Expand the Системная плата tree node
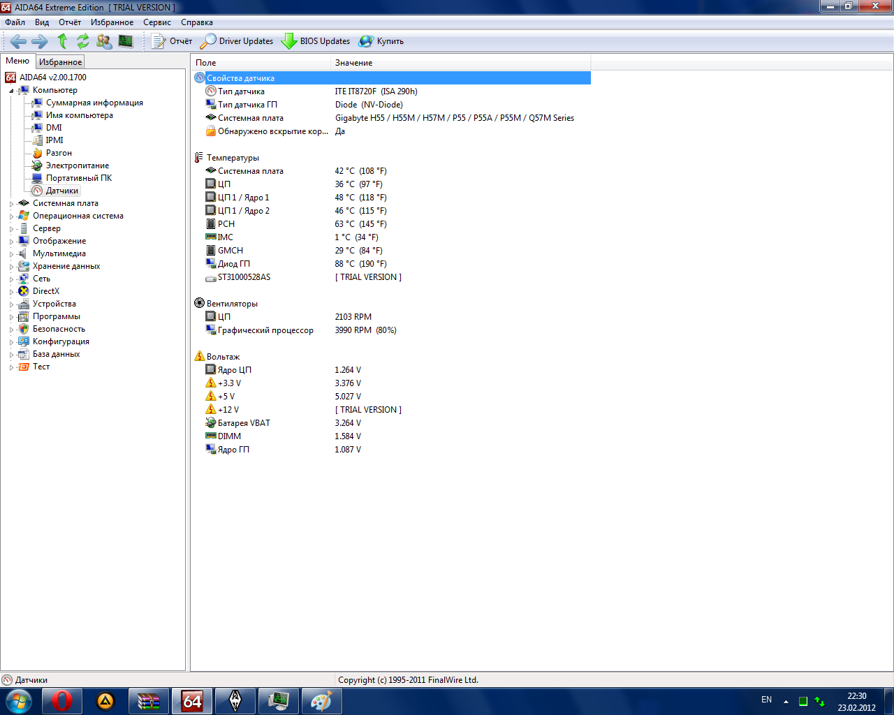894x715 pixels. pyautogui.click(x=11, y=204)
